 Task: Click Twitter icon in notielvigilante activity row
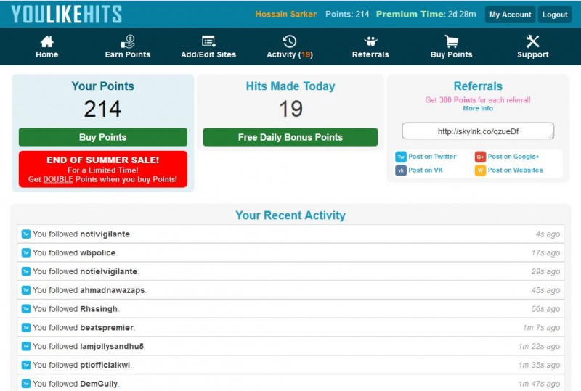tap(26, 271)
